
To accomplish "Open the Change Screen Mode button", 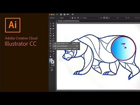I will 52,70.
